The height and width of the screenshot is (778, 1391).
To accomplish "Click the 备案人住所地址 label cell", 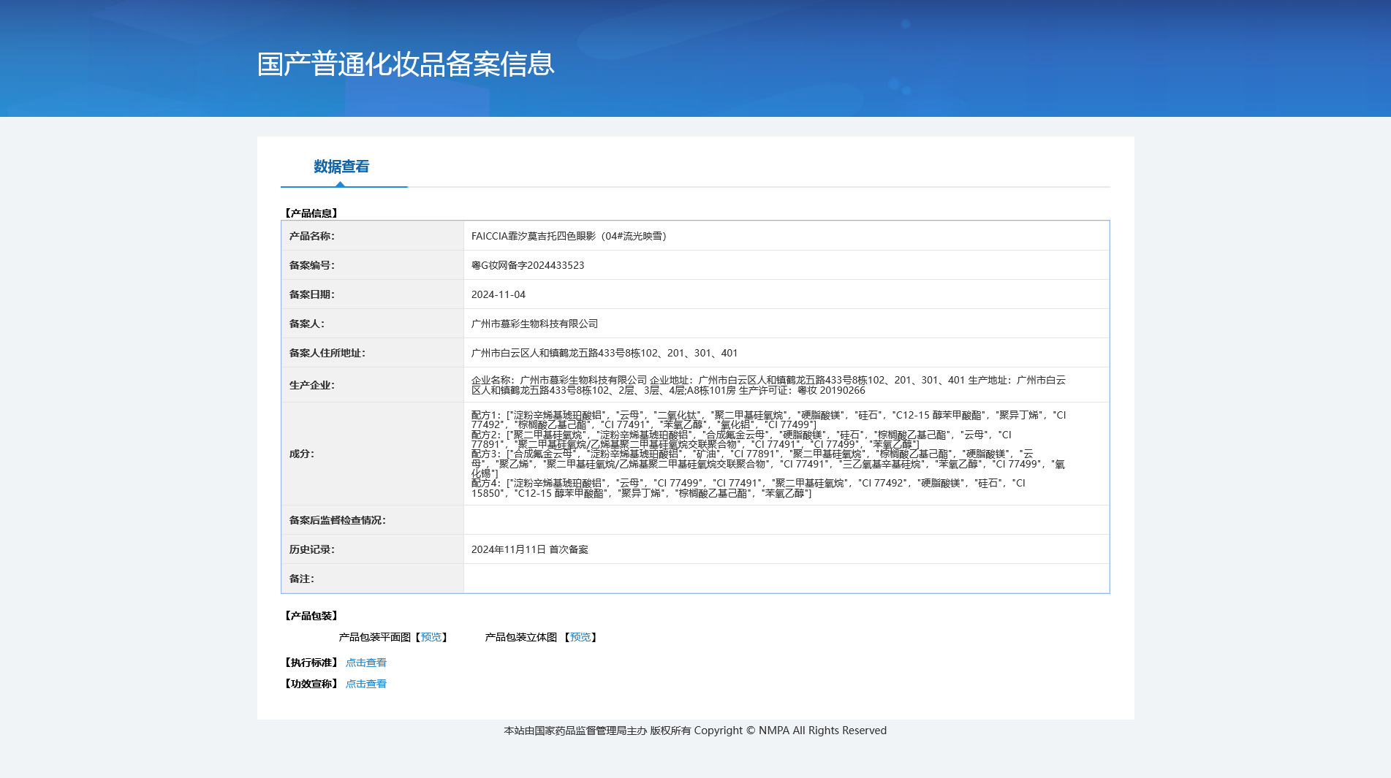I will click(373, 353).
